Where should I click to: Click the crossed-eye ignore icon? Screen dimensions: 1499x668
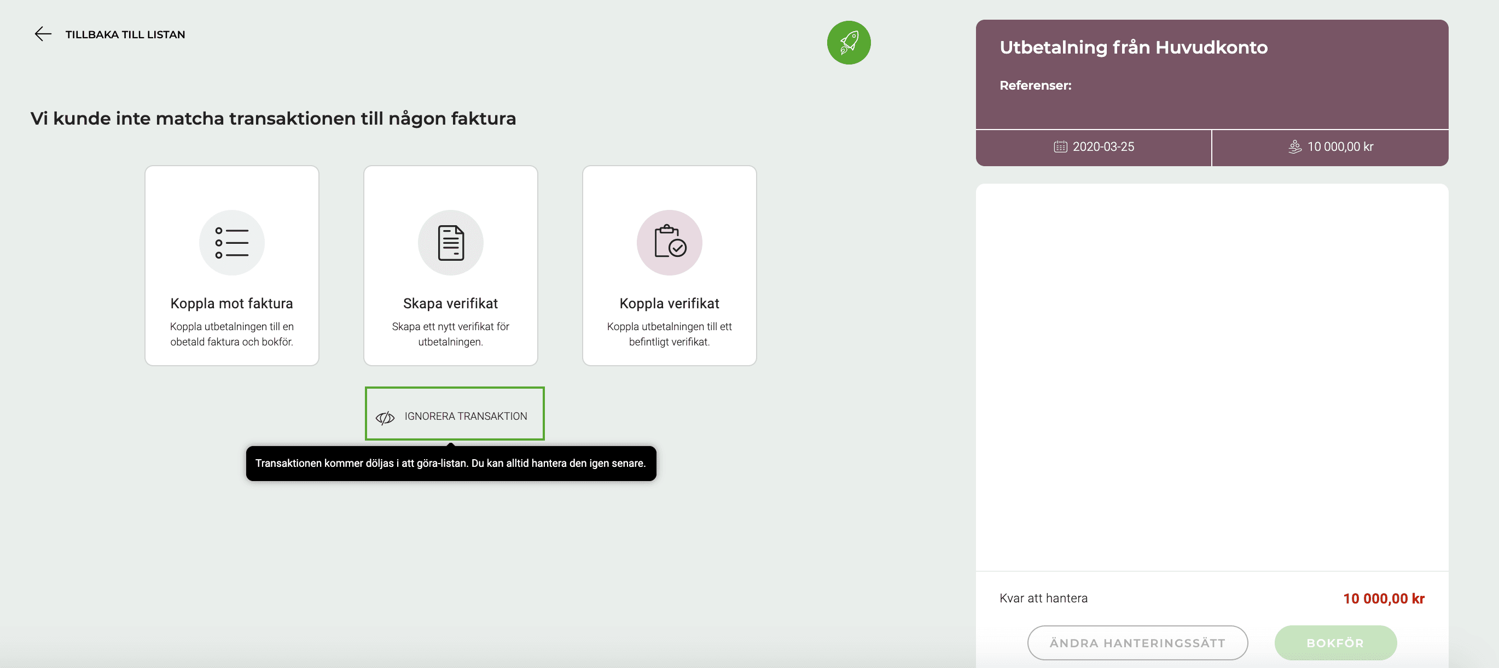pyautogui.click(x=385, y=417)
